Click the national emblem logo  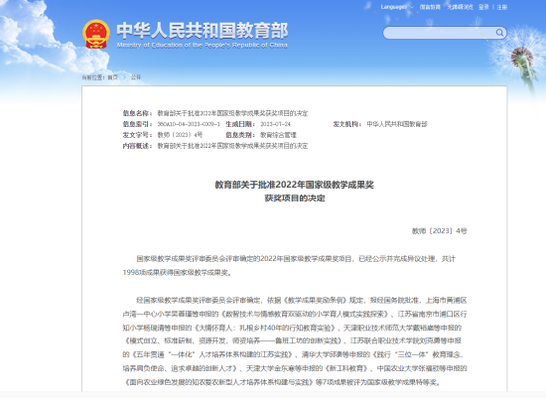[96, 34]
